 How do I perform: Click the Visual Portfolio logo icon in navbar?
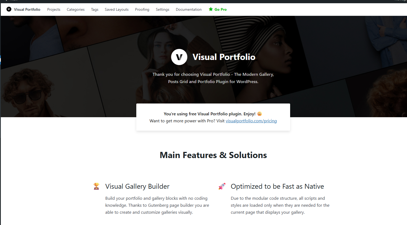coord(9,9)
